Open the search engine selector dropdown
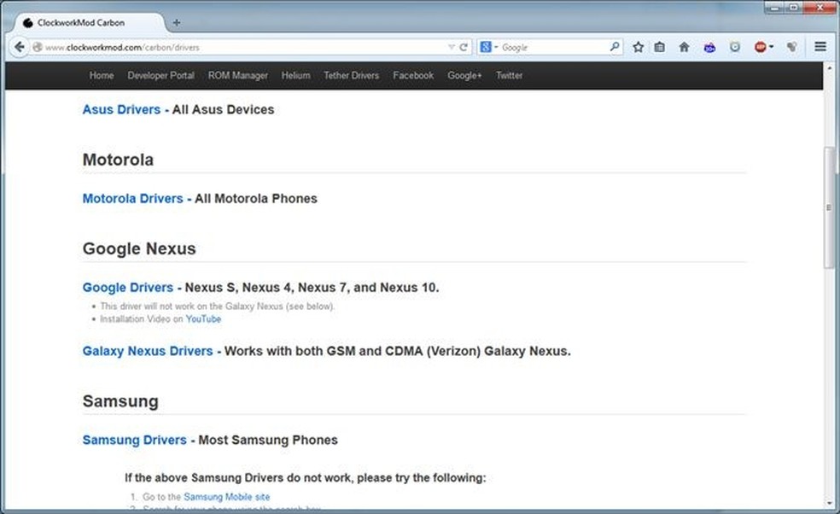 [x=489, y=48]
